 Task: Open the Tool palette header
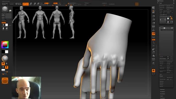[x=161, y=3]
